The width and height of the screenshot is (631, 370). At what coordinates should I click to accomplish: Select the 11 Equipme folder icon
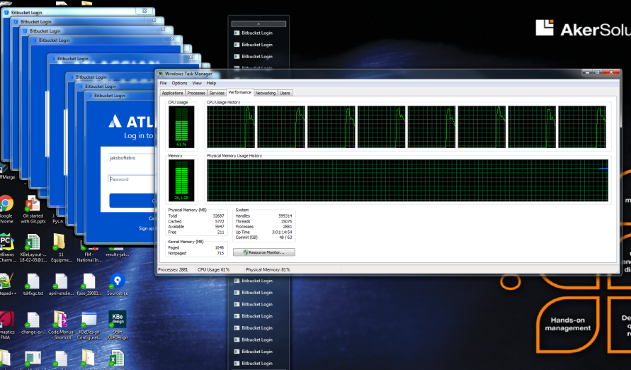(x=61, y=243)
